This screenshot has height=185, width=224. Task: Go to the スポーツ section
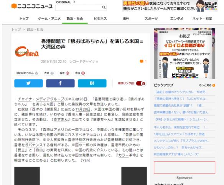click(151, 19)
